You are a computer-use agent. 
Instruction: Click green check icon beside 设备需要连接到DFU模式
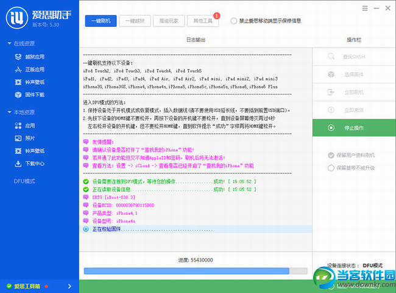tap(86, 181)
